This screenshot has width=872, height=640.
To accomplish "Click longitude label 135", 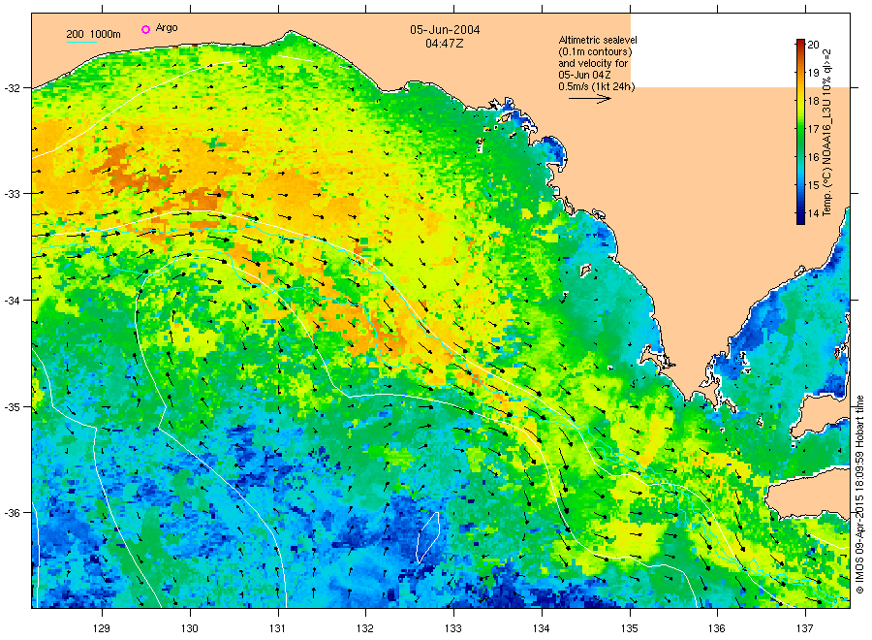I will (x=630, y=629).
